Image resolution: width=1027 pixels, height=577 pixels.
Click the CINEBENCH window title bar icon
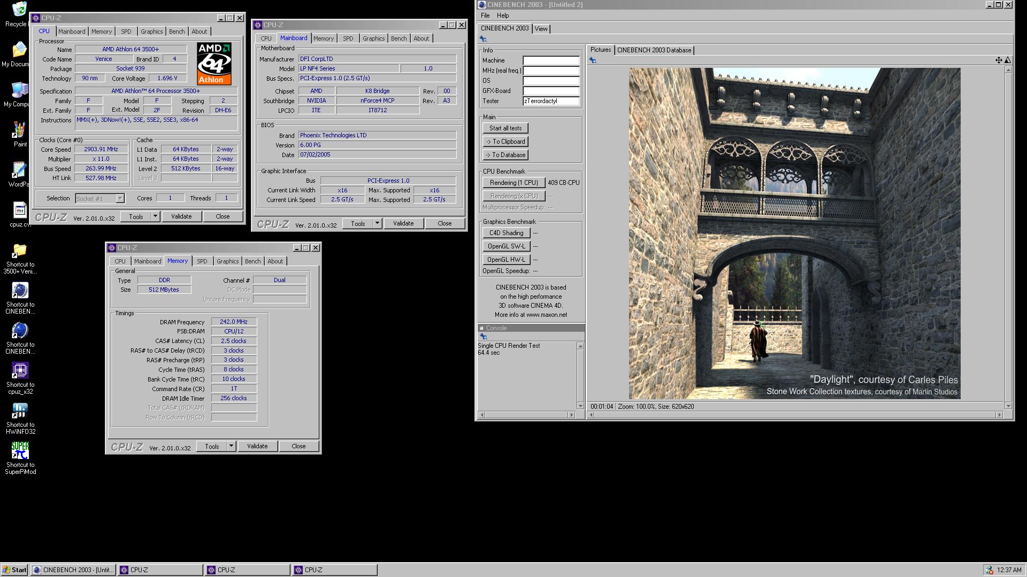[481, 5]
